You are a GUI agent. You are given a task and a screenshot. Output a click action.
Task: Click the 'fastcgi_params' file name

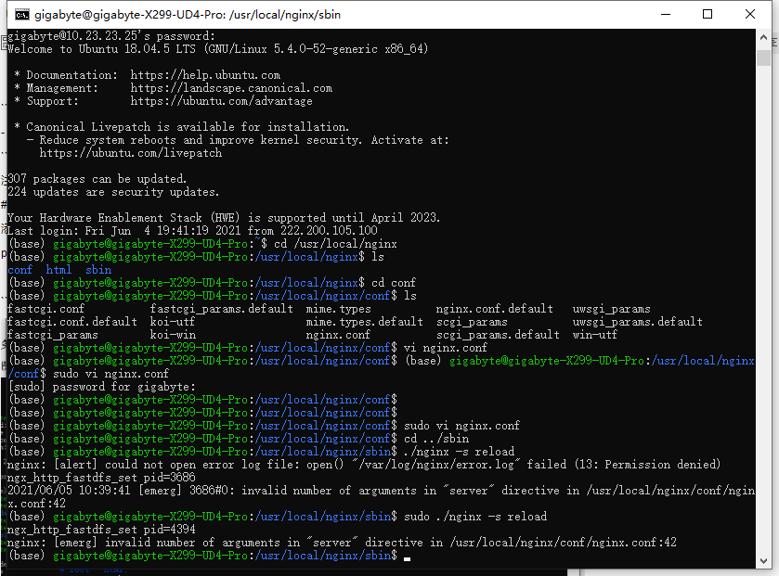[53, 335]
